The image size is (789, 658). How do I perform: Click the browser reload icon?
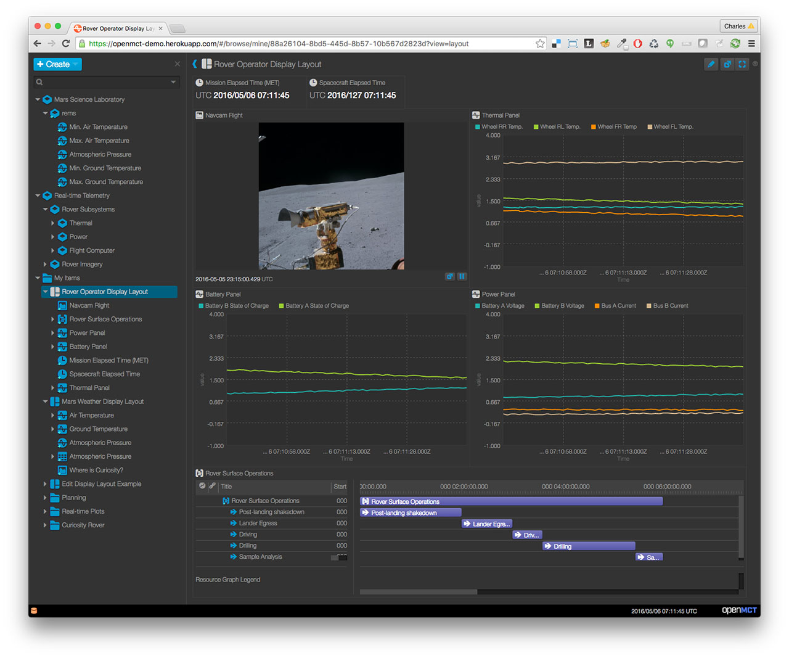tap(66, 44)
